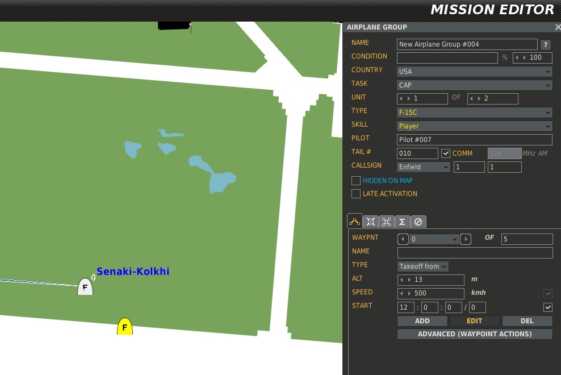Open the TYPE dropdown showing F-15C
This screenshot has width=561, height=375.
(475, 112)
